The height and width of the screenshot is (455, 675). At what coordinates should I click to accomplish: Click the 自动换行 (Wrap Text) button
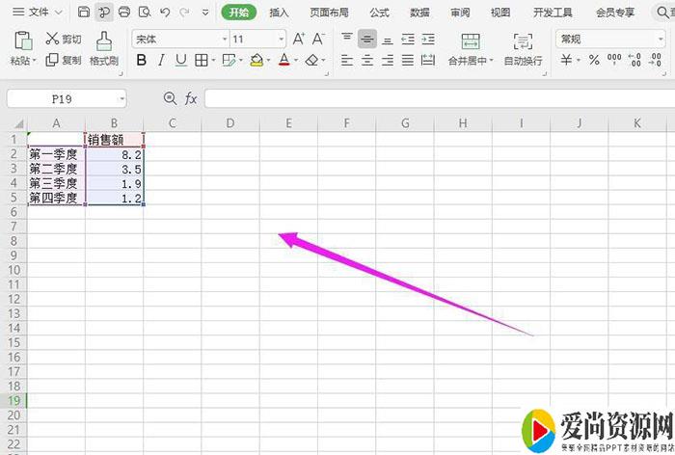[x=523, y=48]
